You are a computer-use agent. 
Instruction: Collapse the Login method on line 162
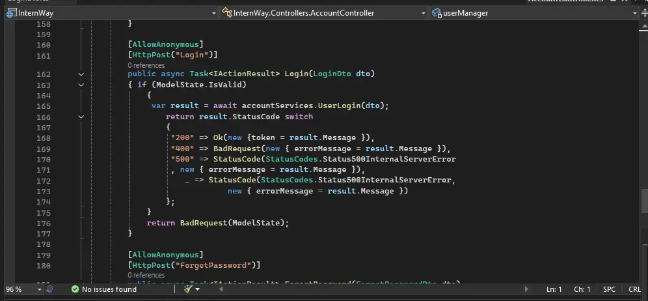point(81,74)
